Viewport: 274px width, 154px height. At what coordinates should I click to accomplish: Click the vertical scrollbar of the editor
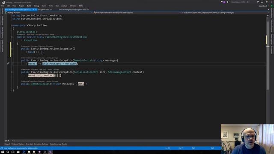[268, 56]
